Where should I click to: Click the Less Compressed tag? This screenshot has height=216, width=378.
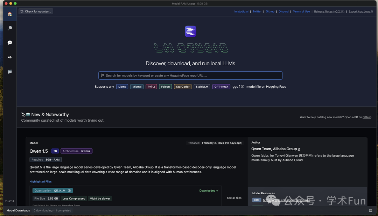pos(74,199)
